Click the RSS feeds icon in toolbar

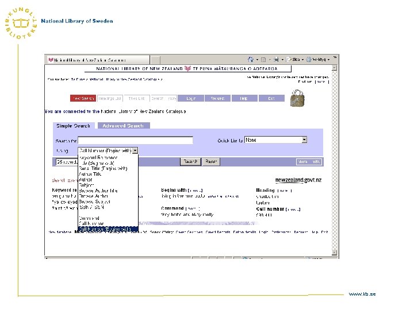click(x=263, y=60)
